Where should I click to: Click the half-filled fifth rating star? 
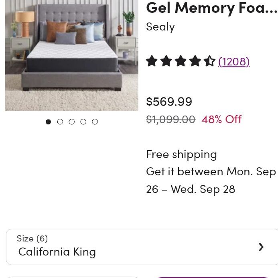(209, 61)
